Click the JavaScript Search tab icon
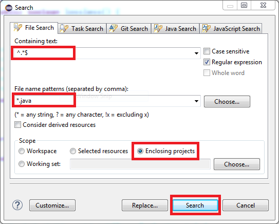Image resolution: width=279 pixels, height=224 pixels. click(x=207, y=28)
